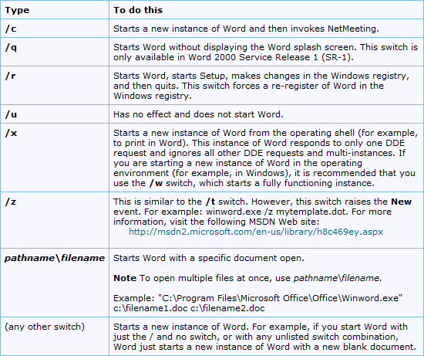Screen dimensions: 424x356
Task: Click the italic pathname\filename in the note
Action: point(338,278)
